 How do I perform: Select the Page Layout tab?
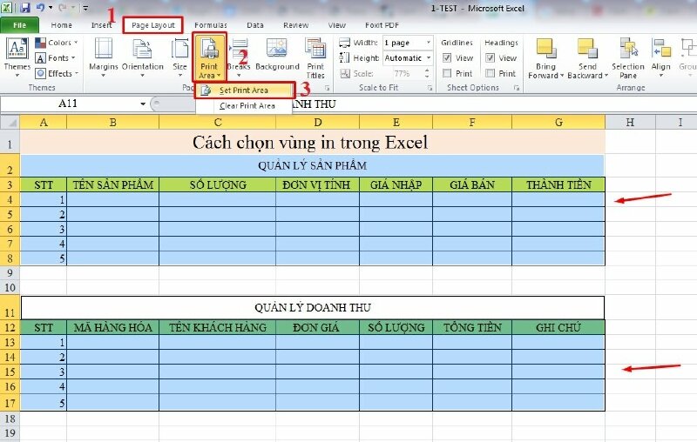[x=153, y=25]
